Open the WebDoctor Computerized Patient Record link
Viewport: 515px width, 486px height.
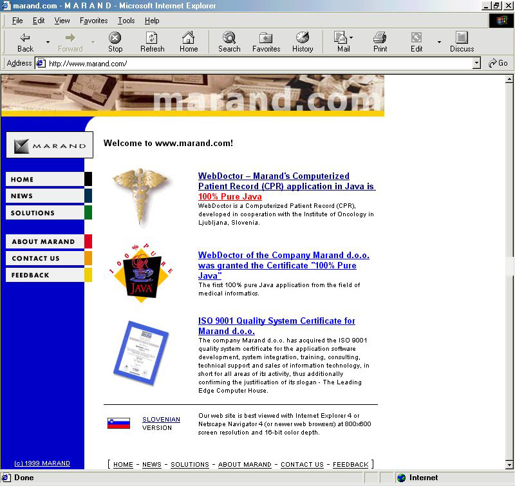point(286,186)
